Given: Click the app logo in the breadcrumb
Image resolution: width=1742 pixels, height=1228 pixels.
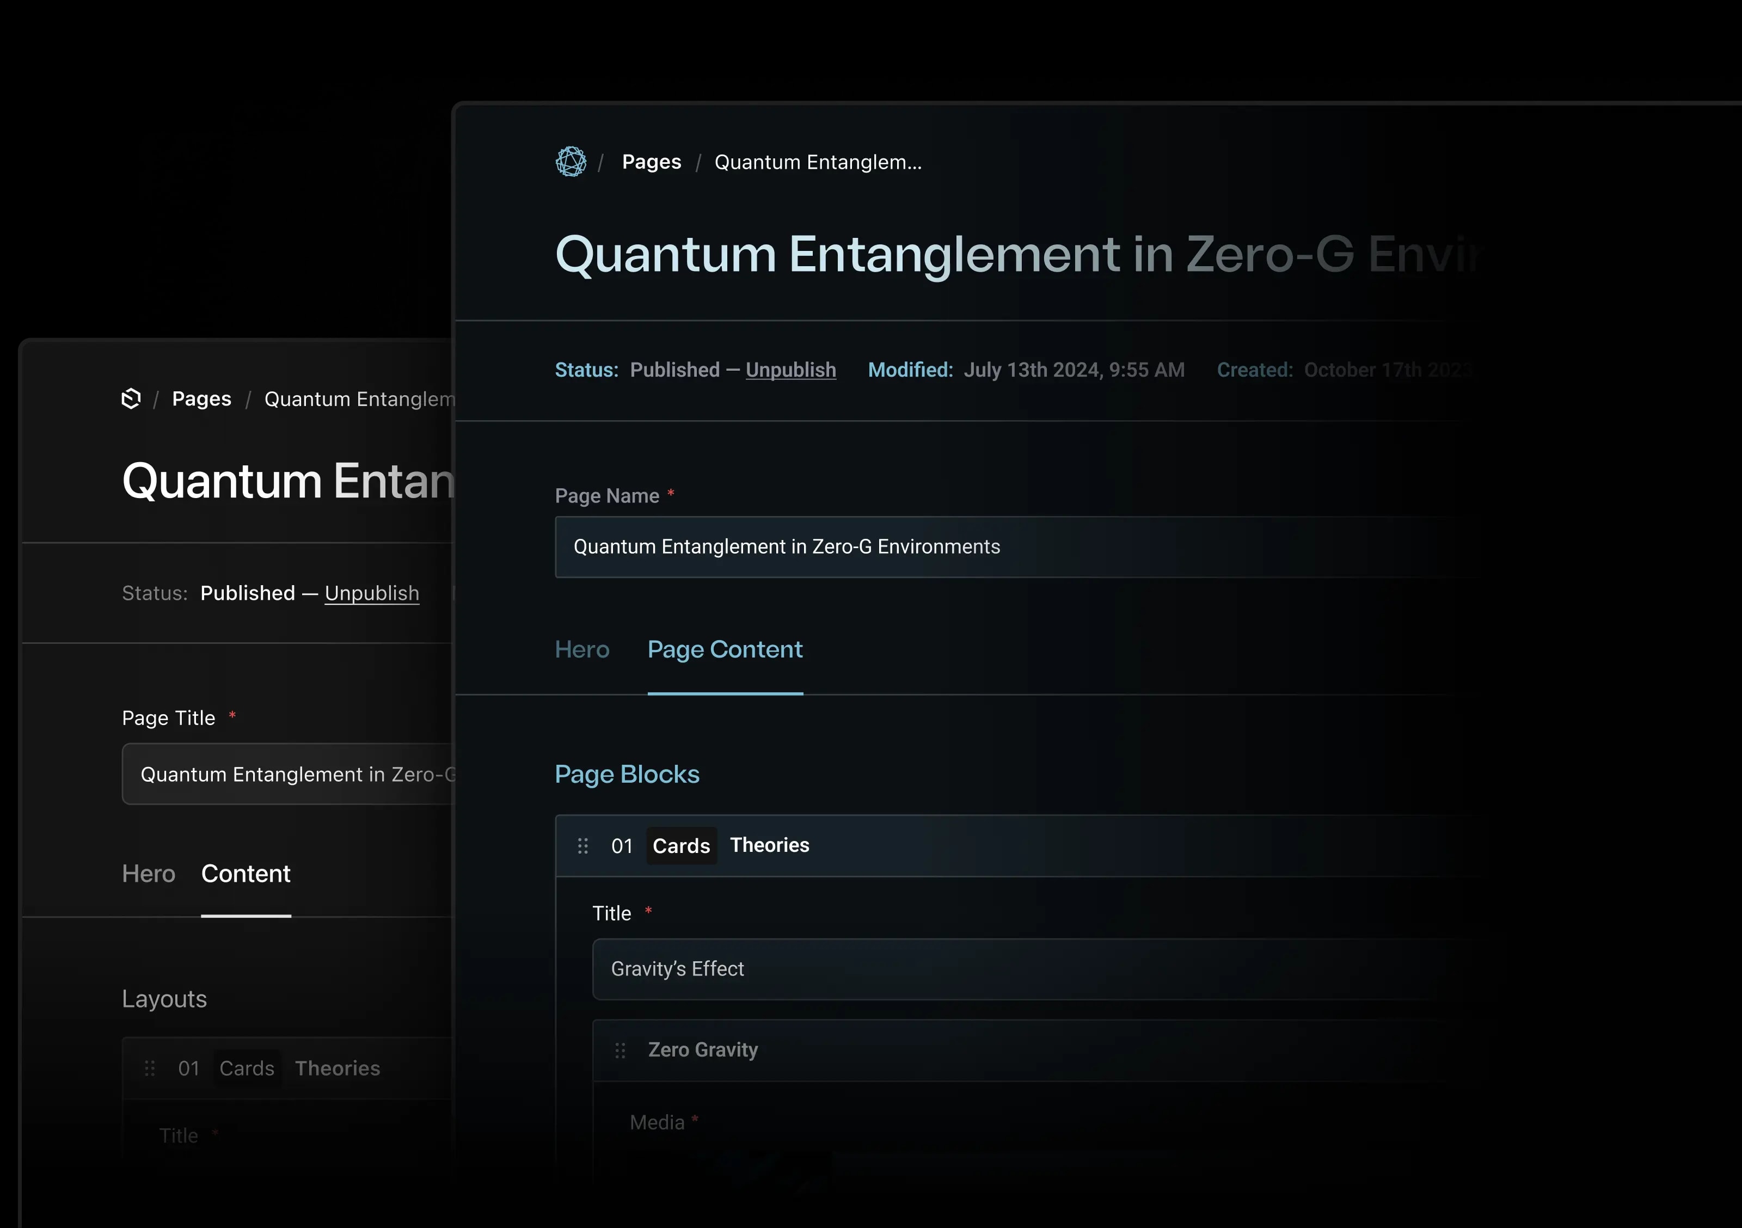Looking at the screenshot, I should [571, 162].
